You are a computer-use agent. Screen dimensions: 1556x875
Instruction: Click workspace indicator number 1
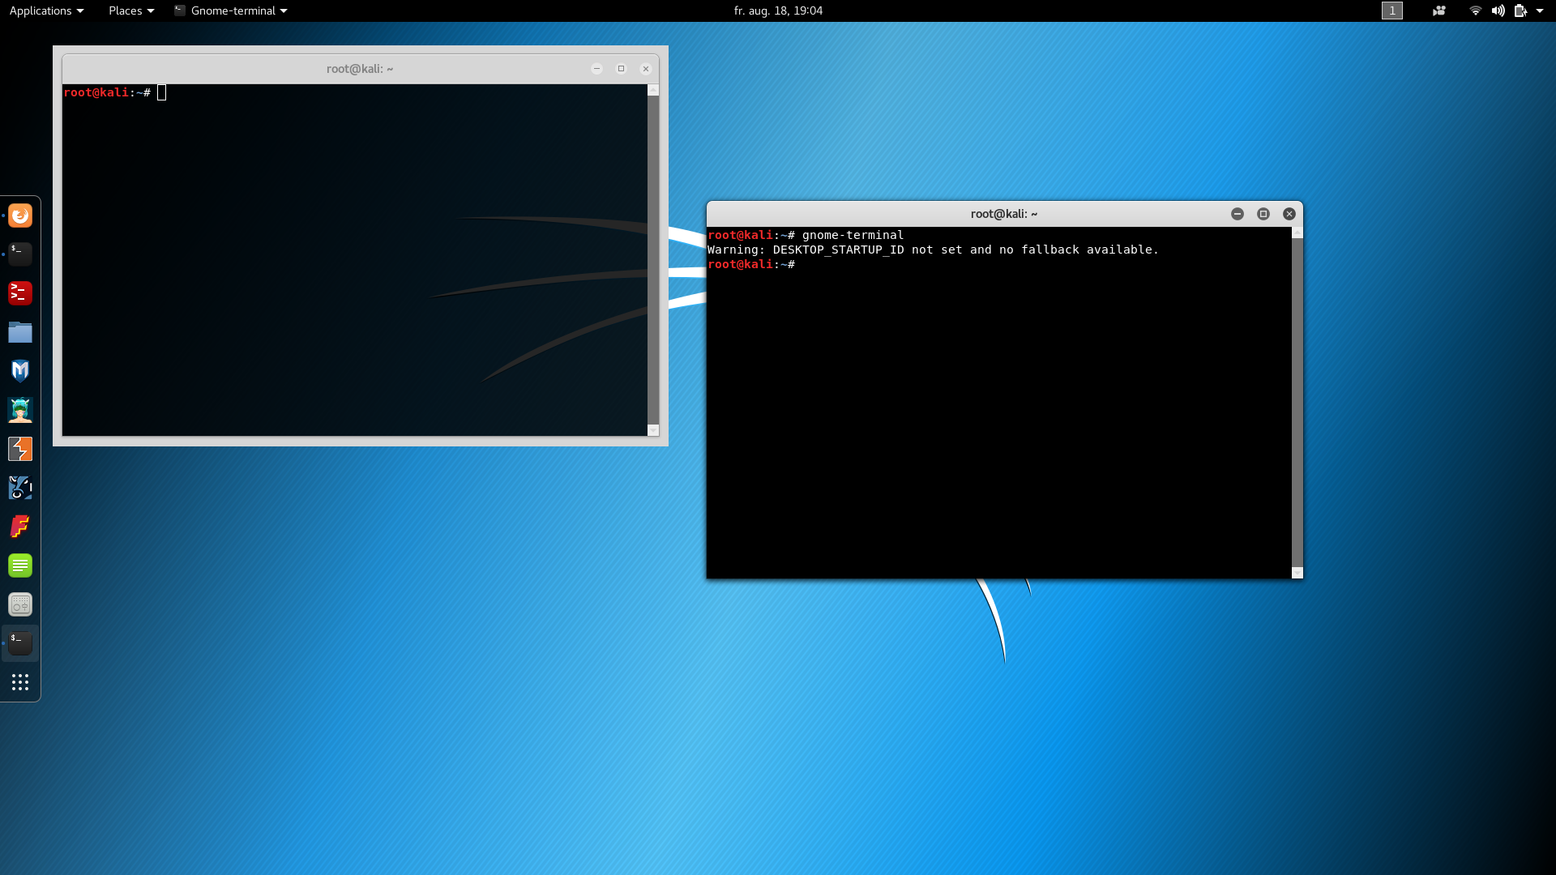pos(1391,11)
